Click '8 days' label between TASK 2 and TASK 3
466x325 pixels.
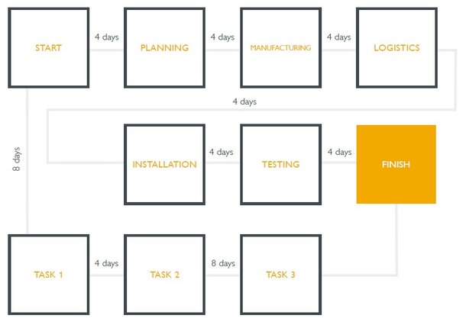pyautogui.click(x=222, y=263)
